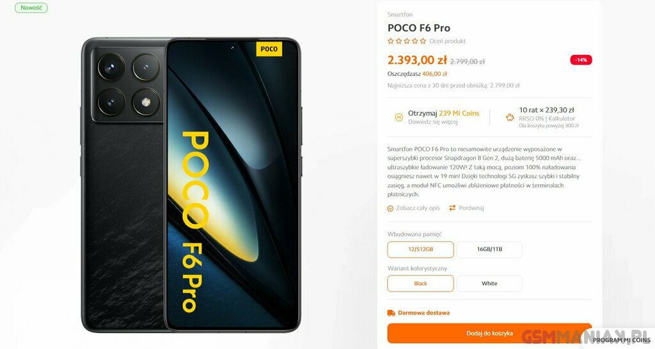The width and height of the screenshot is (655, 349).
Task: Click the Mi Coins coin icon
Action: click(x=399, y=118)
